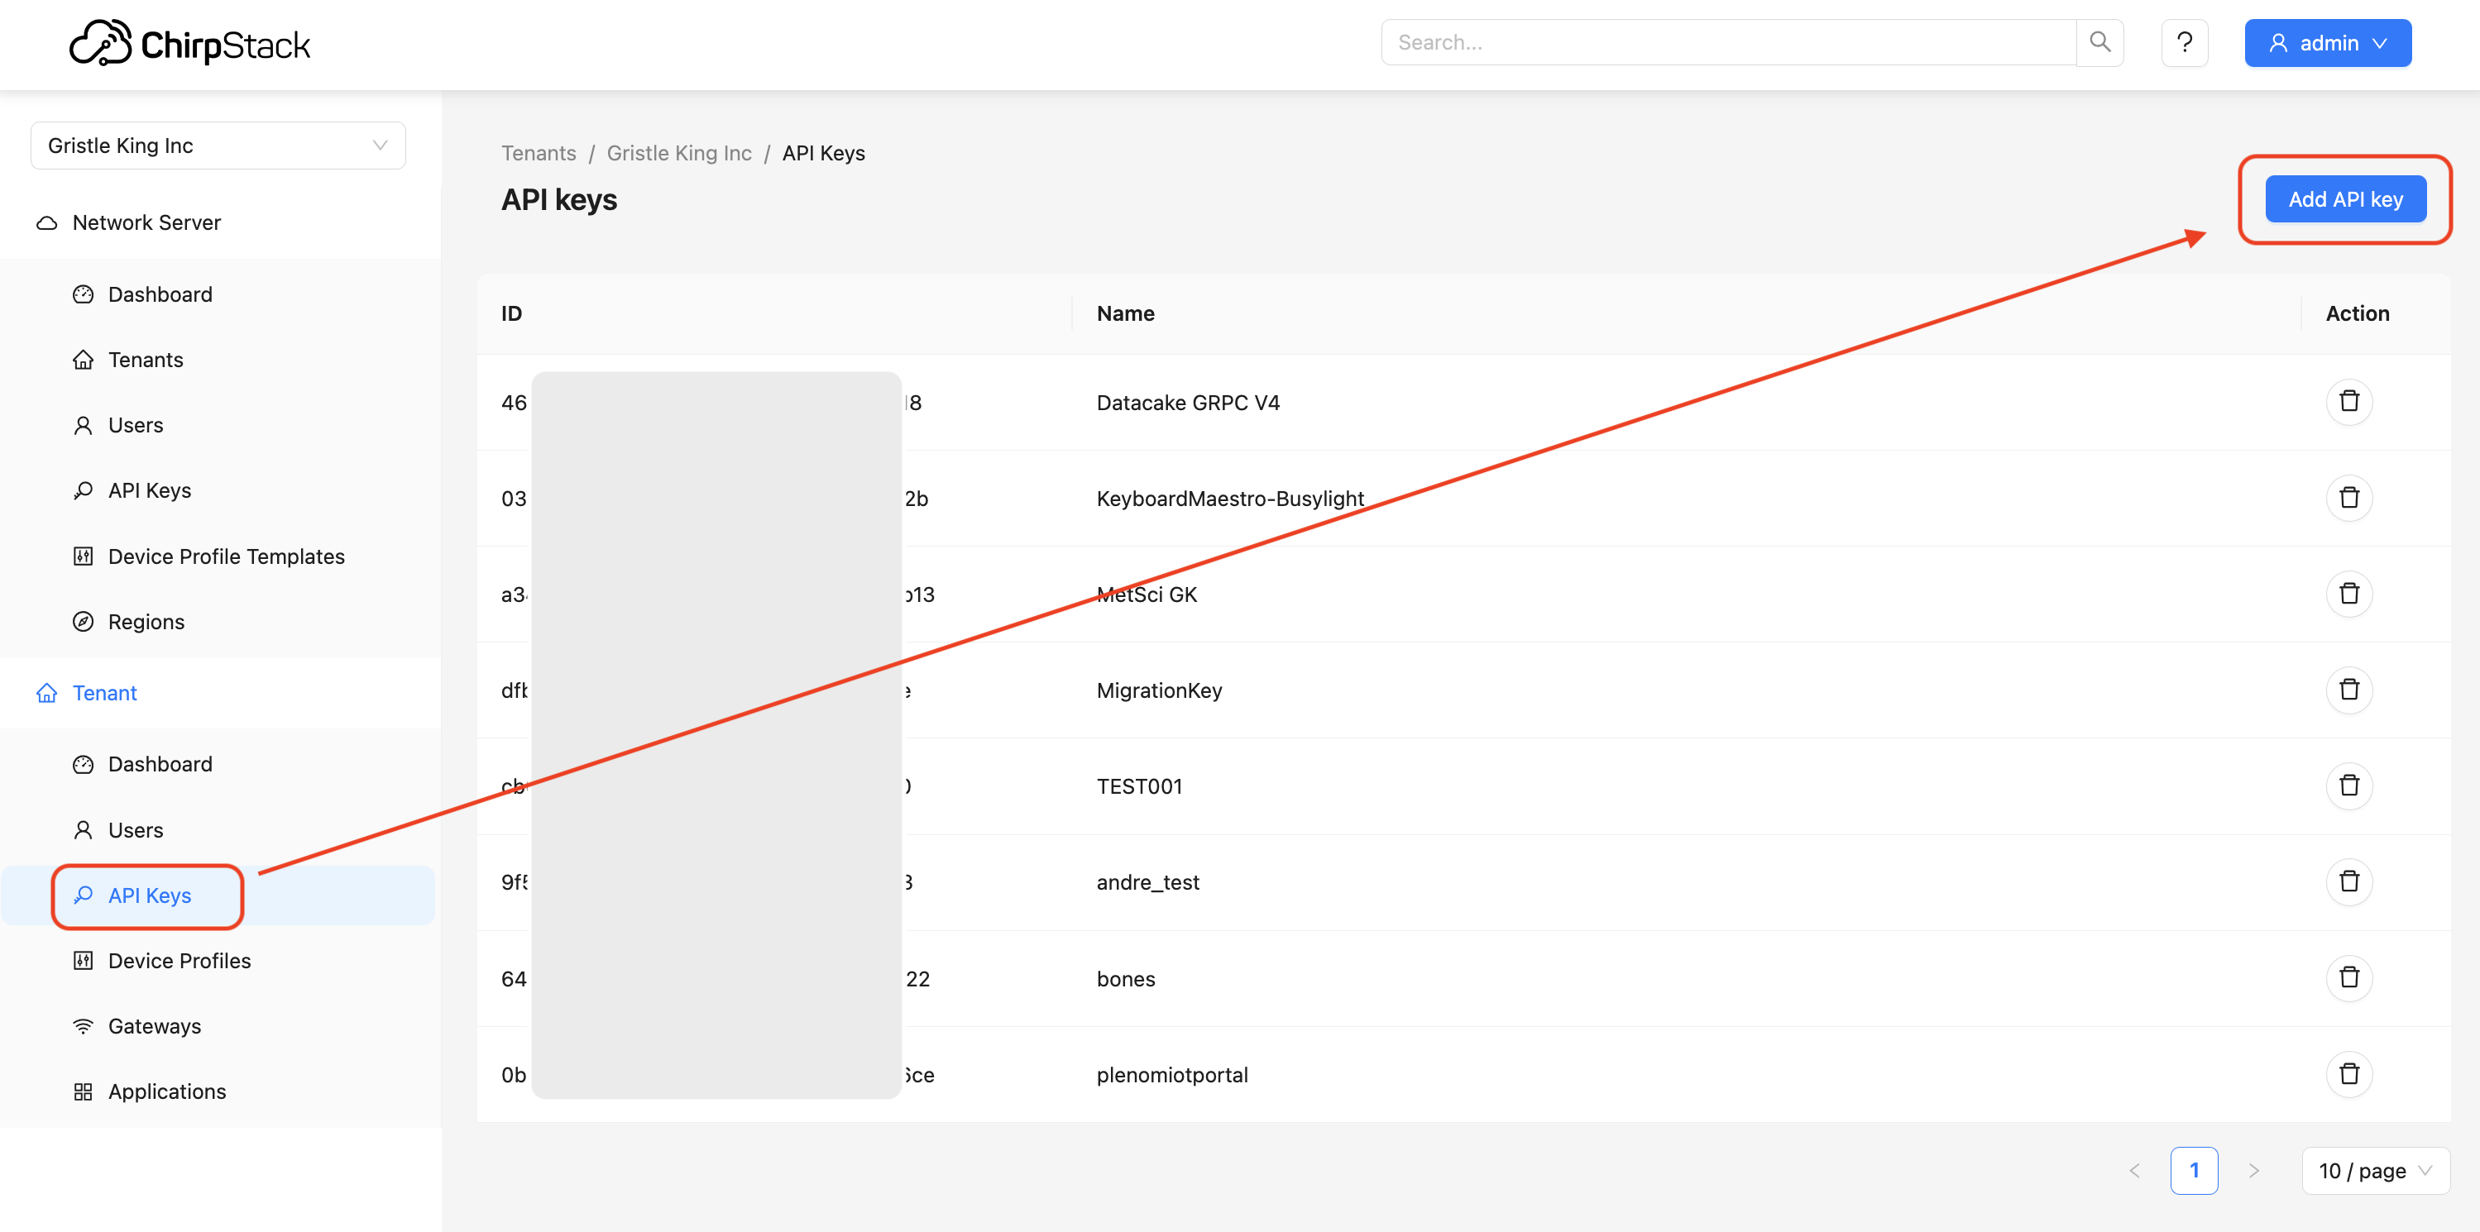
Task: Delete the bones API key
Action: pos(2348,978)
